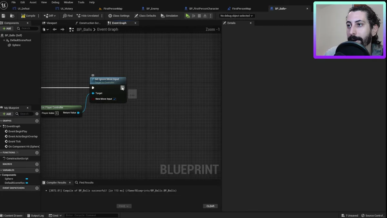Screen dimensions: 387x218
Task: Click the green Play button
Action: pyautogui.click(x=188, y=16)
